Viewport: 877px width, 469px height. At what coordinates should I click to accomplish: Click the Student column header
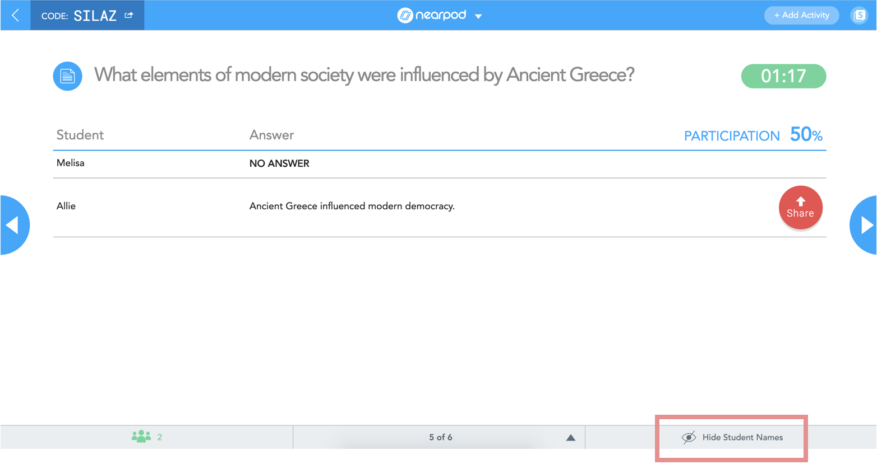[x=80, y=135]
